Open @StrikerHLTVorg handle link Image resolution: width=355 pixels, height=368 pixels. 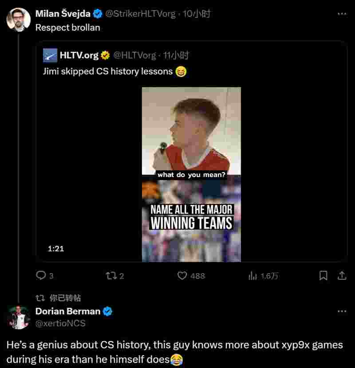(x=140, y=14)
